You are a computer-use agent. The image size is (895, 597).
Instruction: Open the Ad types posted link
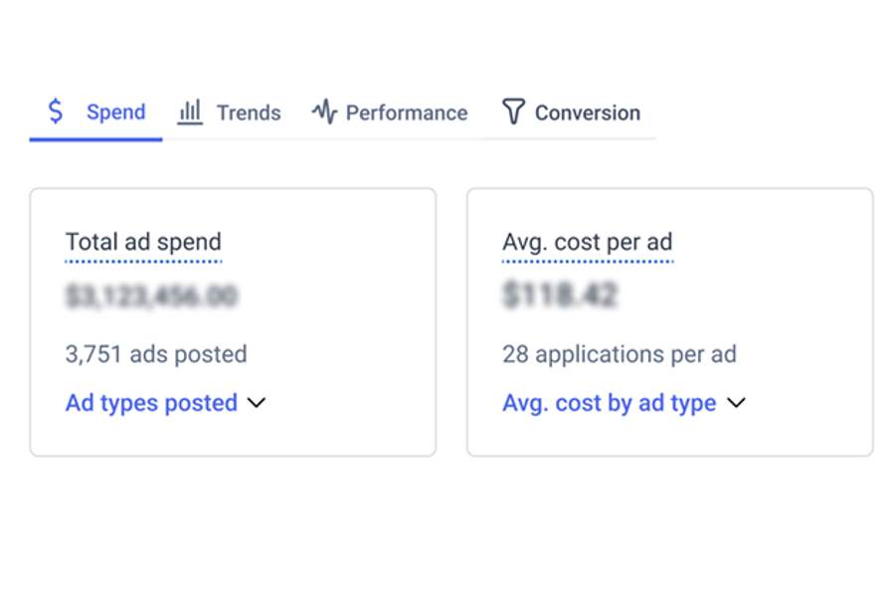tap(151, 403)
